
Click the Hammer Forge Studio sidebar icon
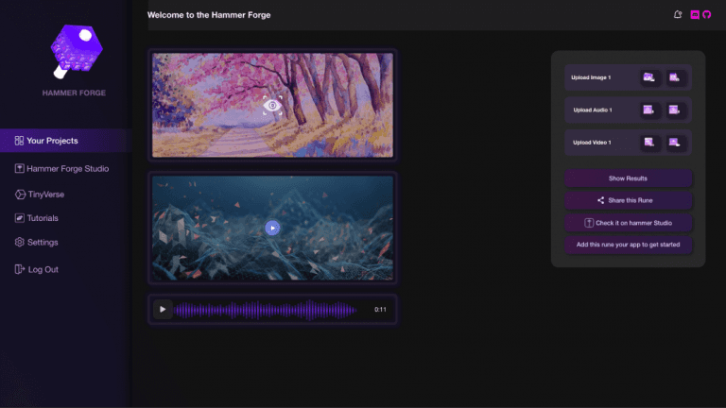(x=19, y=168)
